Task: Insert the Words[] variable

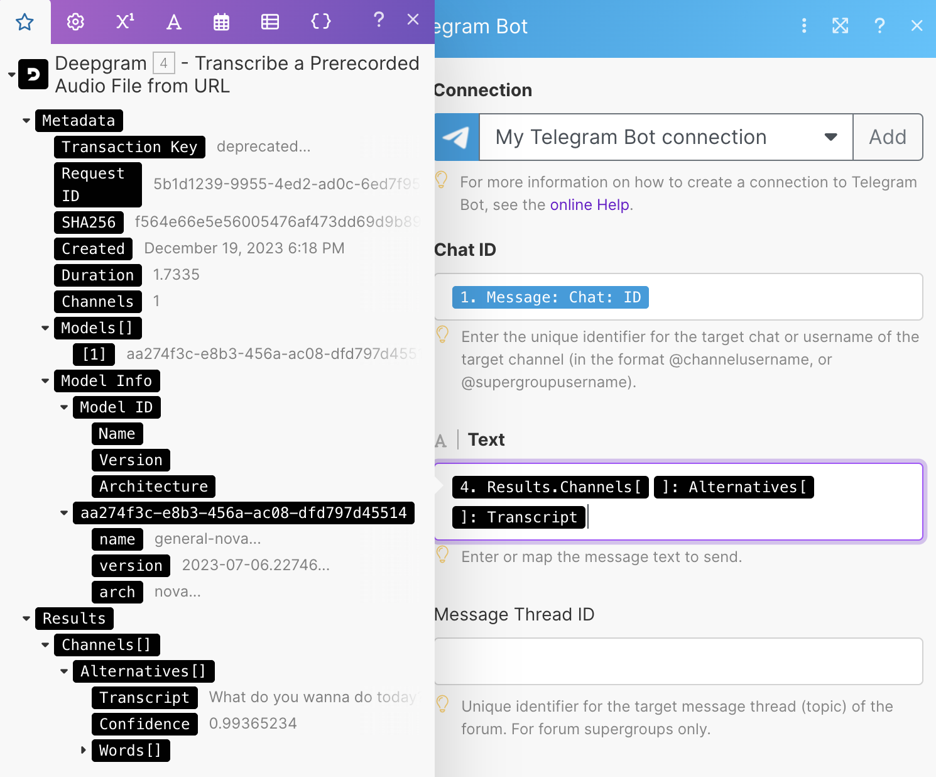Action: click(x=131, y=751)
